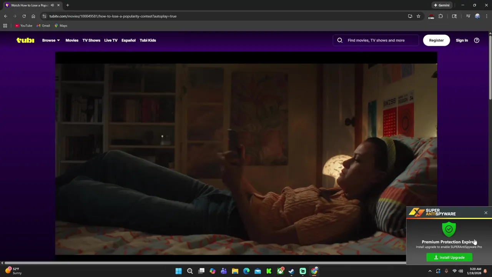
Task: Open Tubi Kids
Action: click(x=148, y=40)
